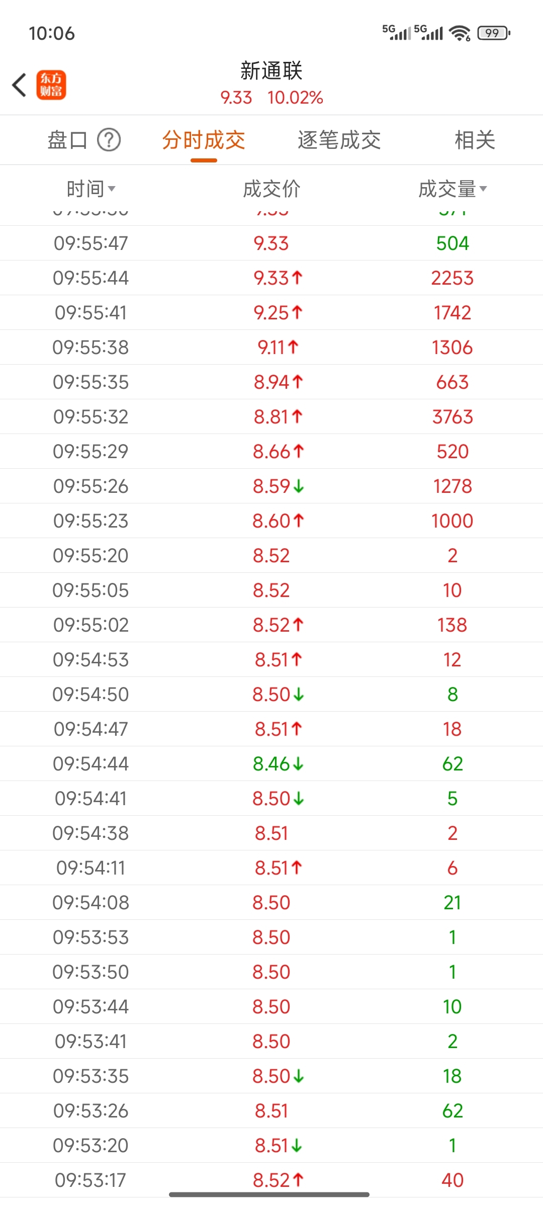Select the 09:55:32 trade row with 3763
Image resolution: width=543 pixels, height=1207 pixels.
tap(271, 417)
